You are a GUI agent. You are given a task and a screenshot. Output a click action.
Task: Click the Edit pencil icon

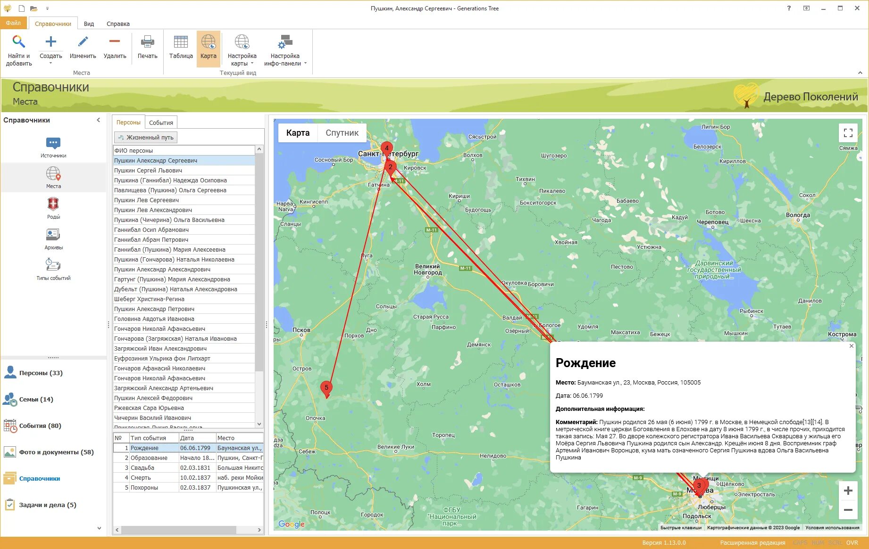[x=83, y=42]
